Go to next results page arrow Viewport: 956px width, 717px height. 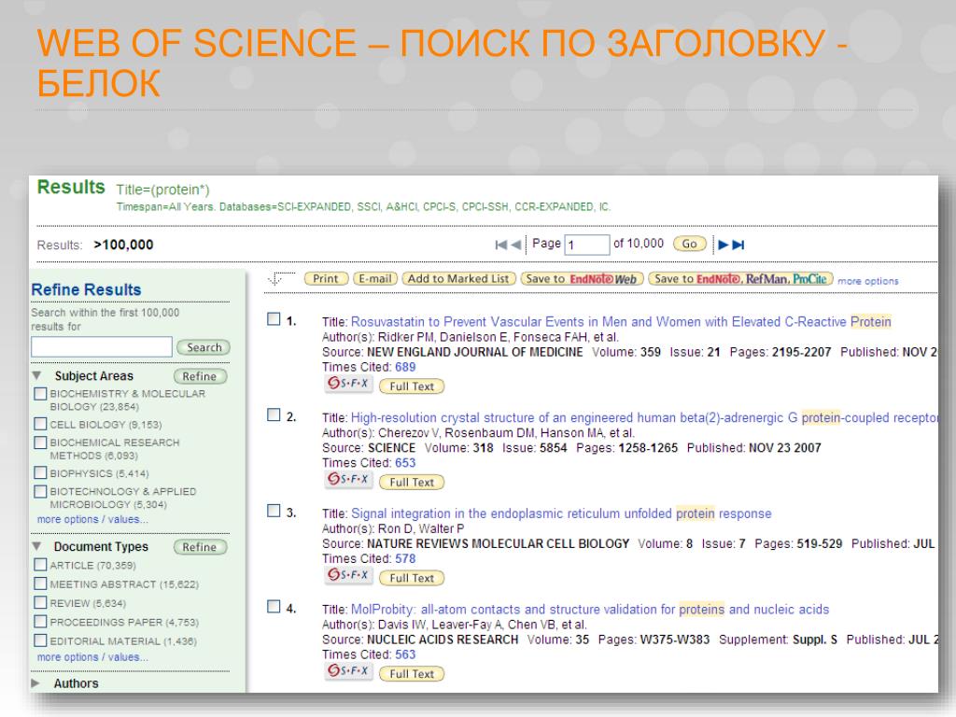coord(724,245)
